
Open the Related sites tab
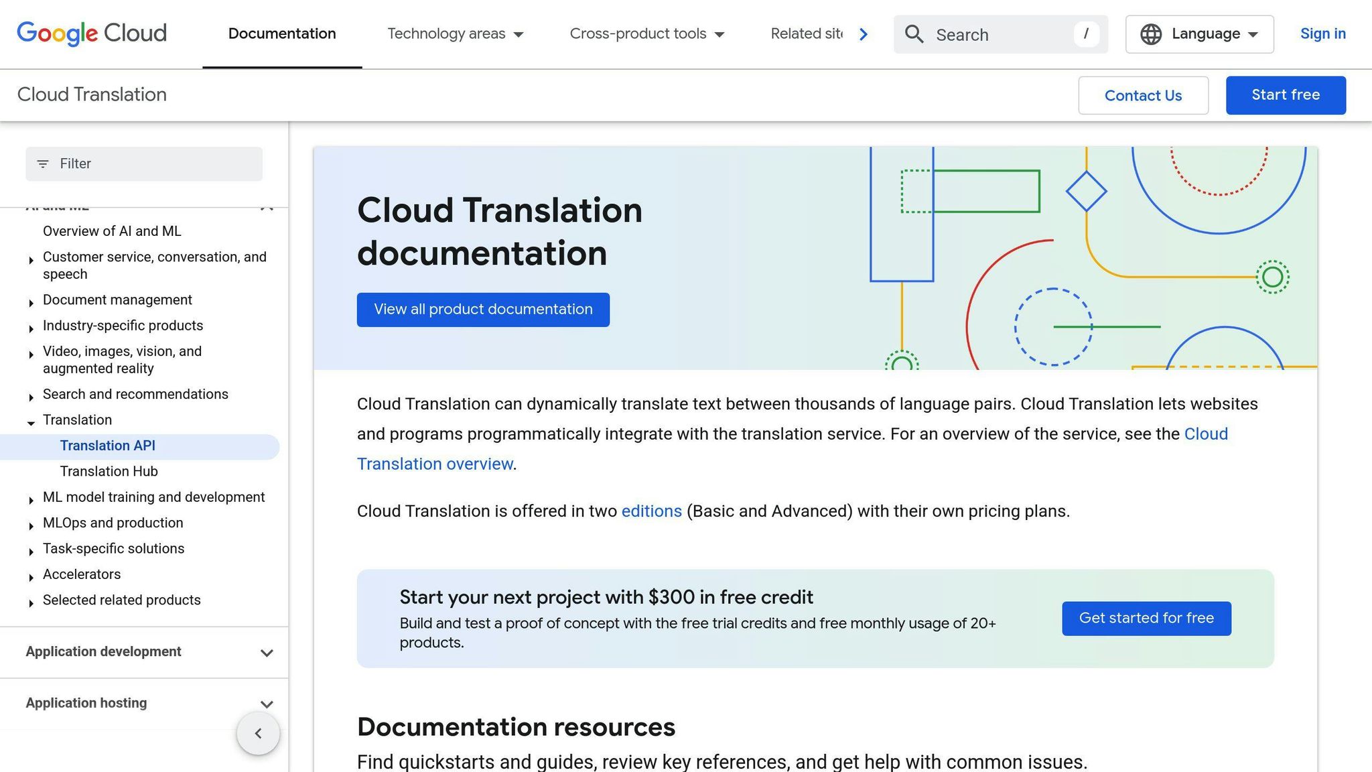coord(807,34)
